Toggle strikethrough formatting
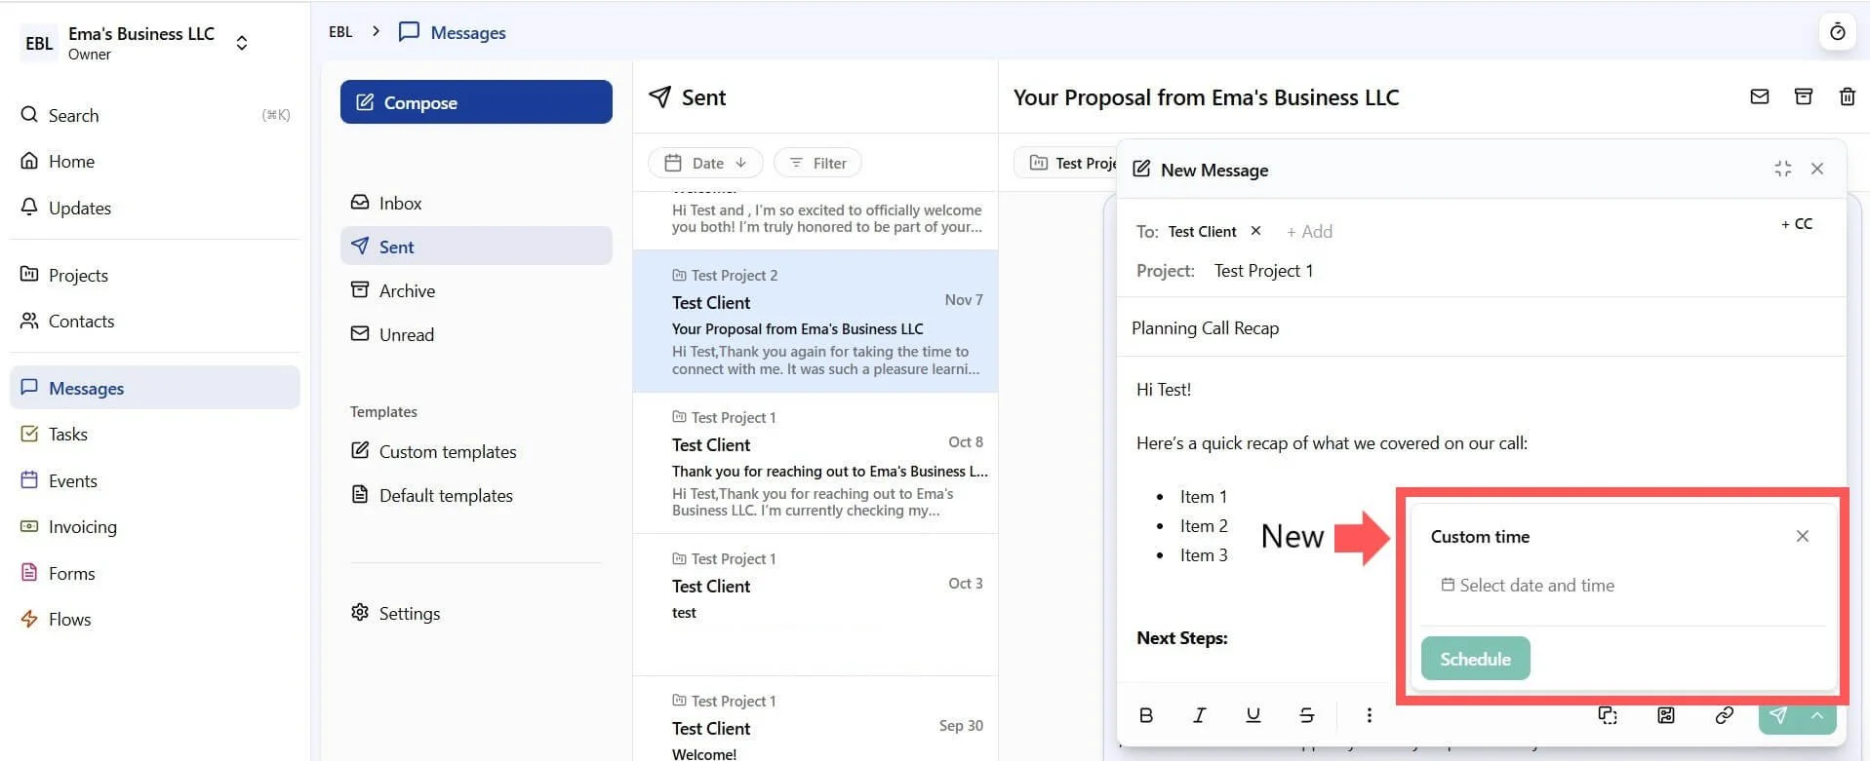 point(1306,715)
